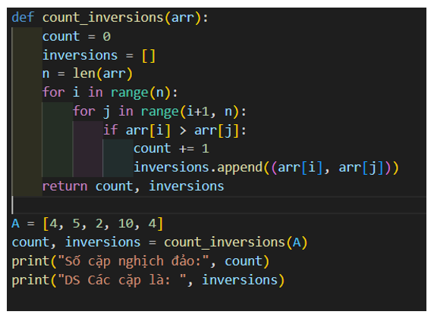Image resolution: width=434 pixels, height=324 pixels.
Task: Click the number 10 in the list
Action: [x=126, y=223]
